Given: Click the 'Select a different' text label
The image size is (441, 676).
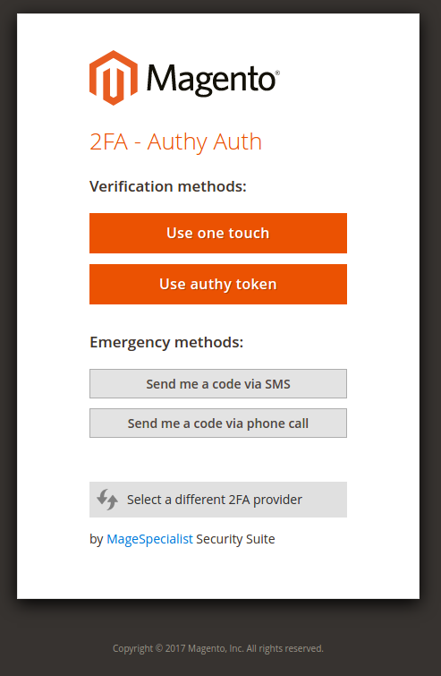Looking at the screenshot, I should coord(176,500).
